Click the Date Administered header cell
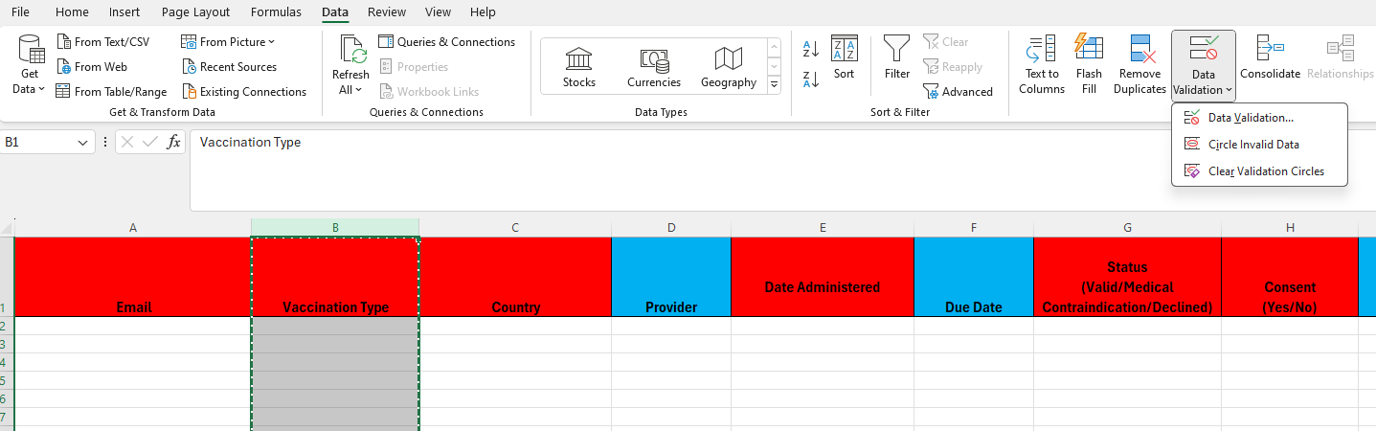Viewport: 1376px width, 431px height. [823, 277]
